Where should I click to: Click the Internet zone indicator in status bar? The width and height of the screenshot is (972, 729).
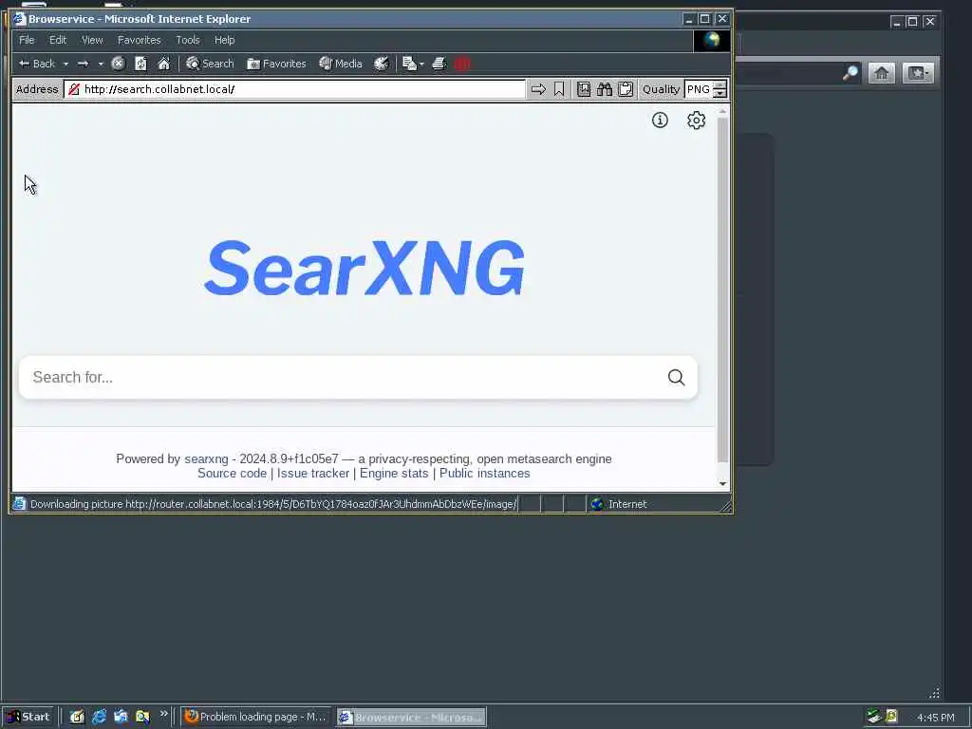pyautogui.click(x=619, y=504)
